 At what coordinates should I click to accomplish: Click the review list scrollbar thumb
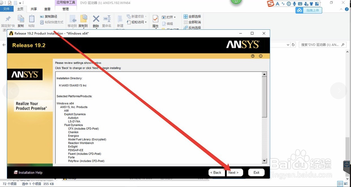265,97
